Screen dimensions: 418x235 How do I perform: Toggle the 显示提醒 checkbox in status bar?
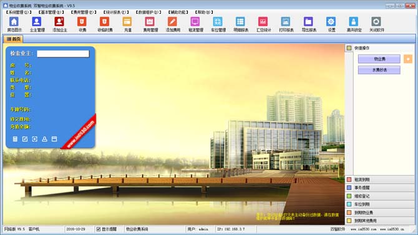[99, 229]
